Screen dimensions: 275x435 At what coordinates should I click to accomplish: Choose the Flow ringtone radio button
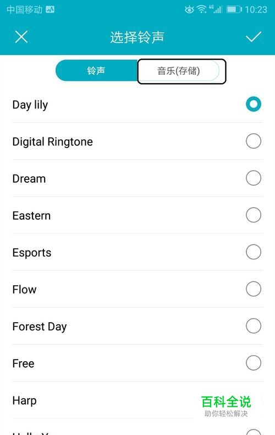[254, 289]
